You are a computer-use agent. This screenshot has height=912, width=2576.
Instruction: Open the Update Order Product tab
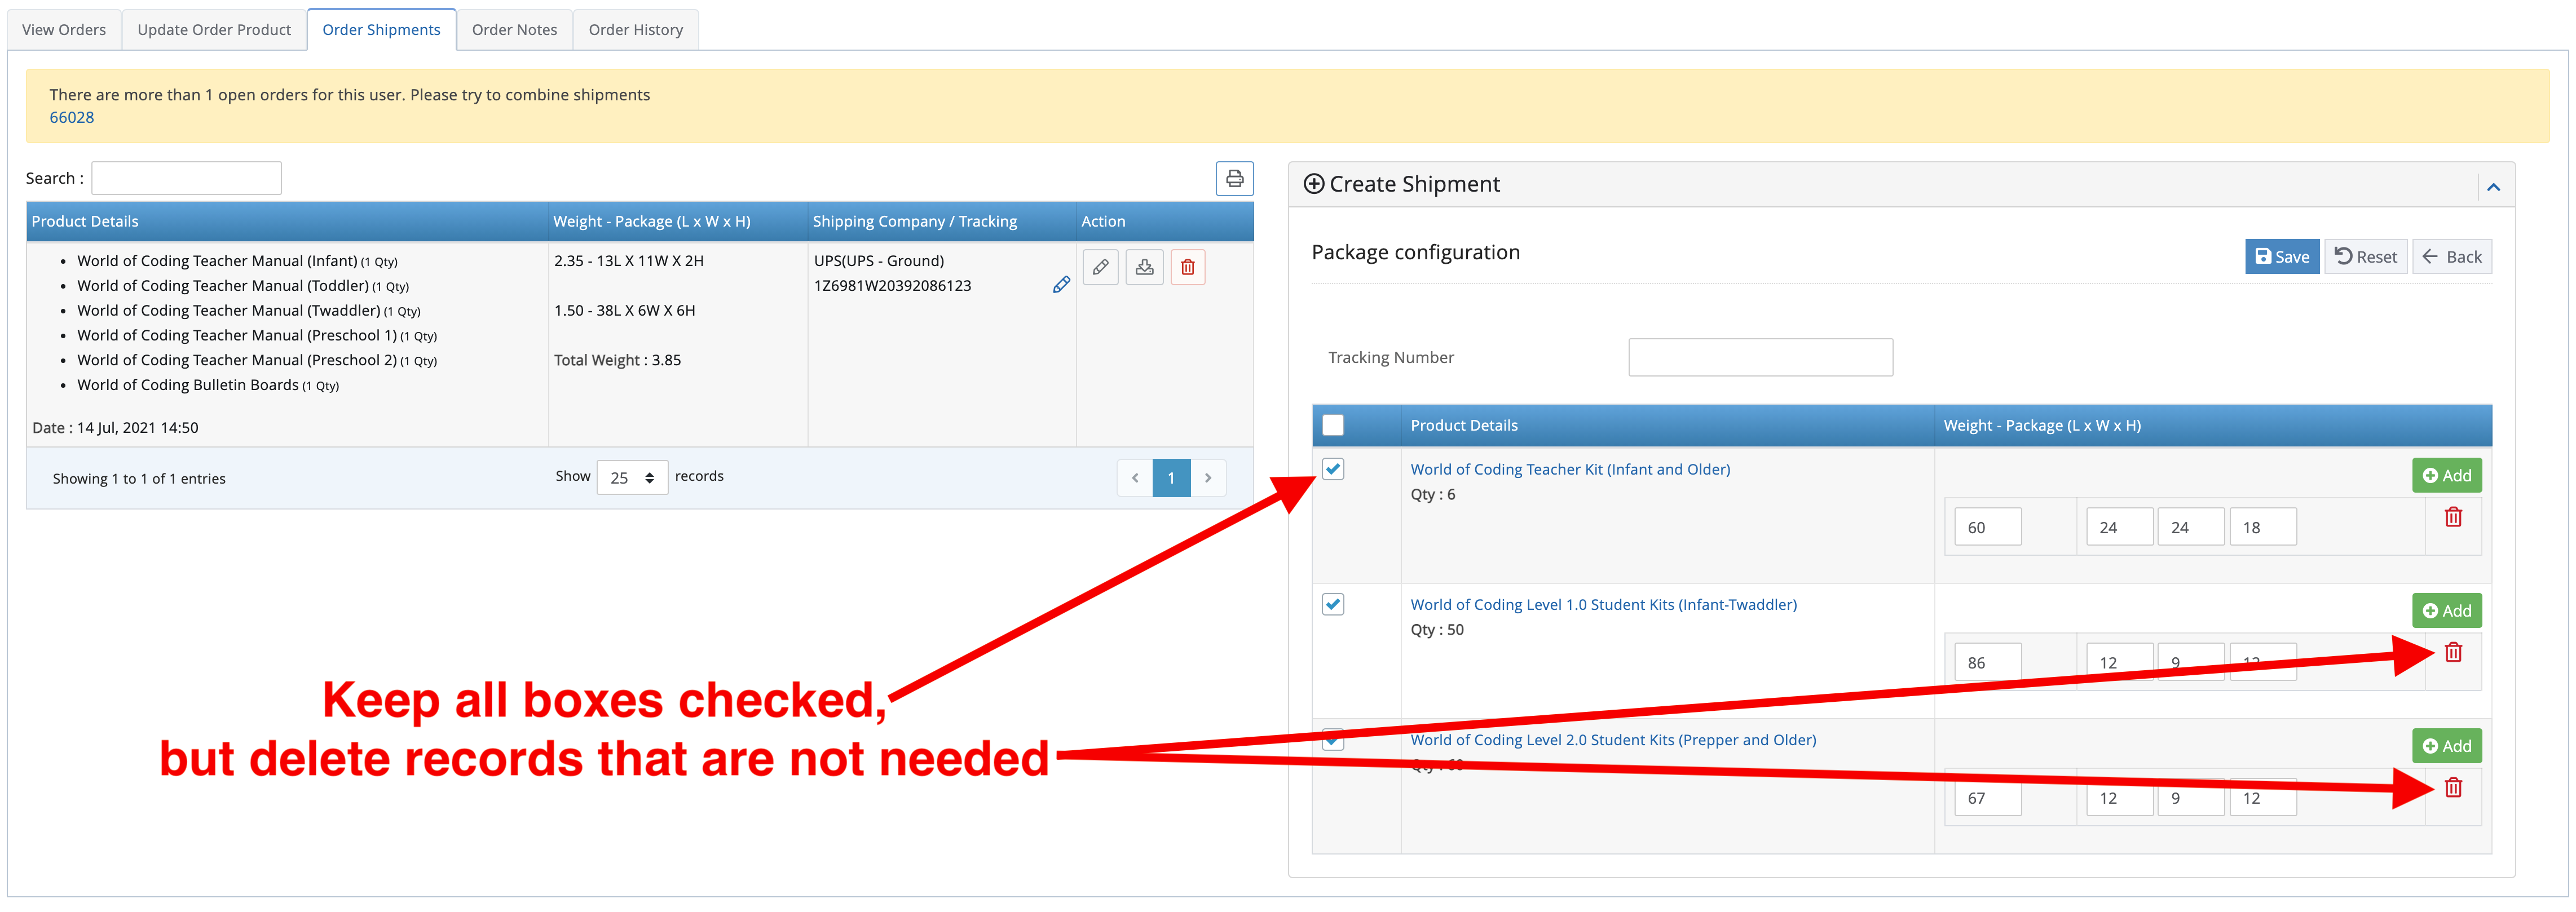tap(214, 30)
